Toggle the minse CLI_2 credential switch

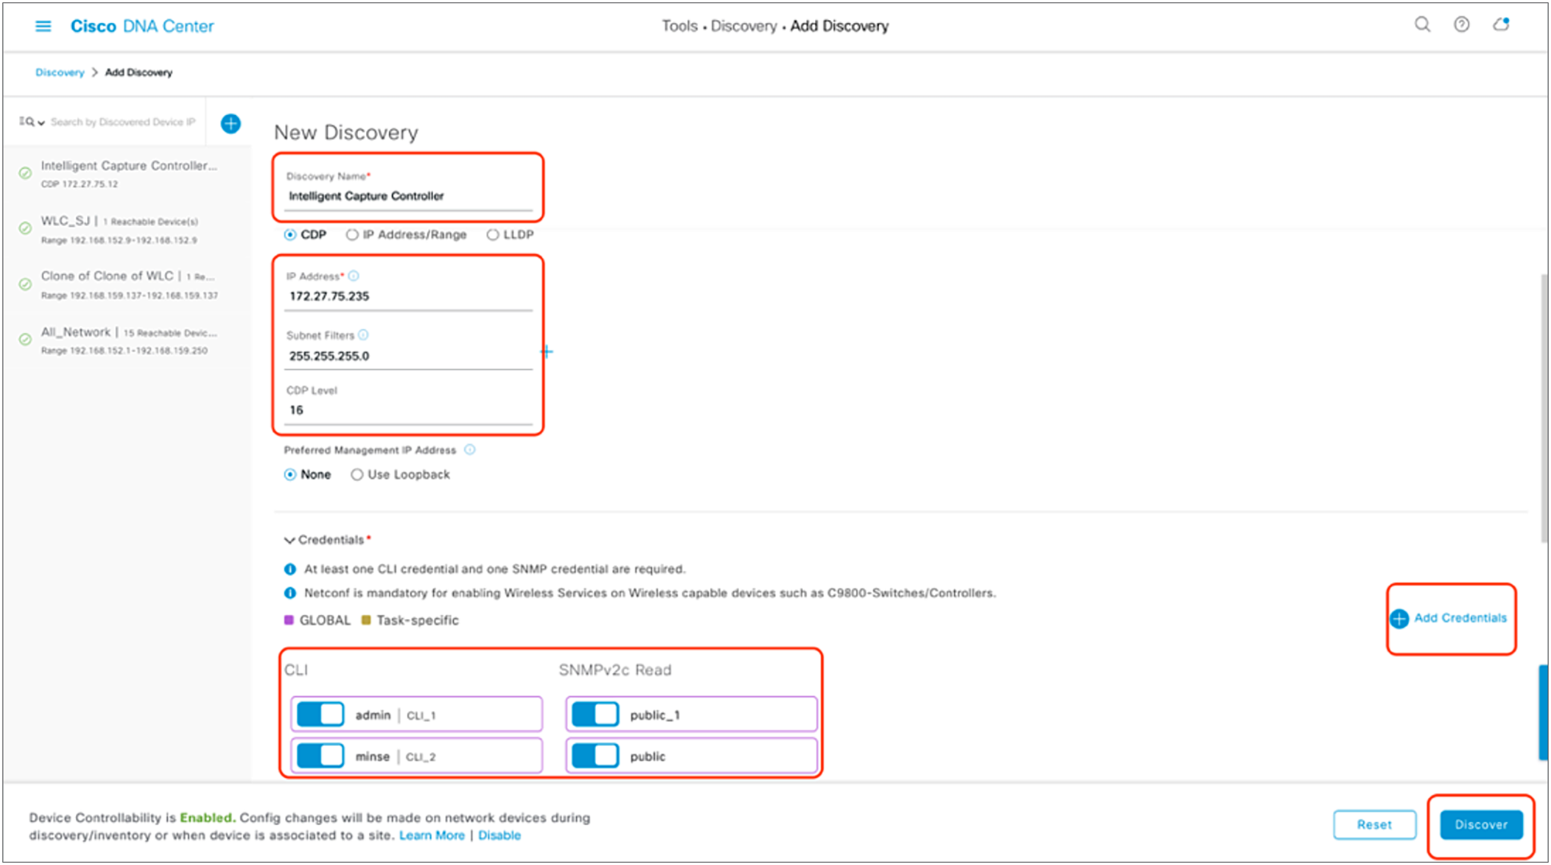coord(320,756)
